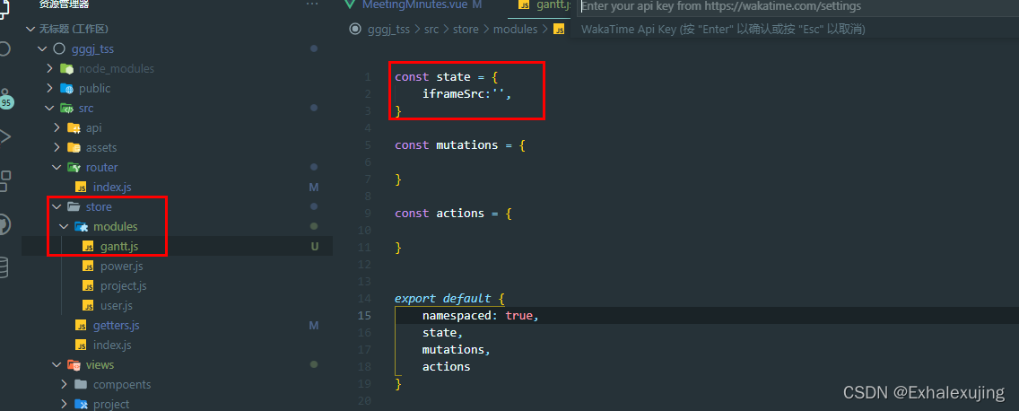Collapse the gggj_tss project folder
Screen dimensions: 1019x411
pos(43,48)
